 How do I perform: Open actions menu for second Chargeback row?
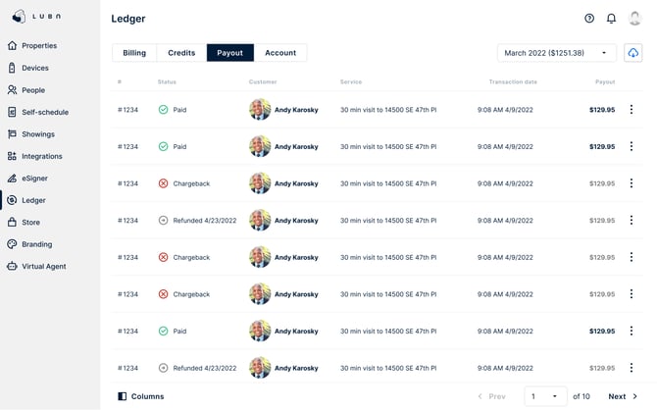coord(632,257)
